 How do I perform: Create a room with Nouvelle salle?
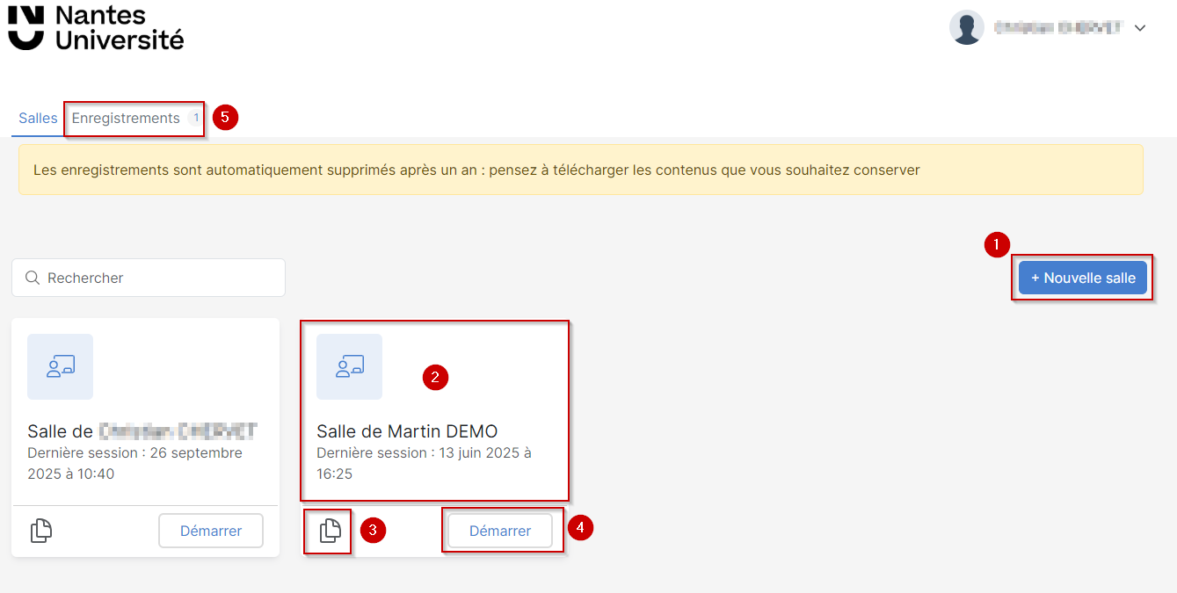pos(1082,278)
